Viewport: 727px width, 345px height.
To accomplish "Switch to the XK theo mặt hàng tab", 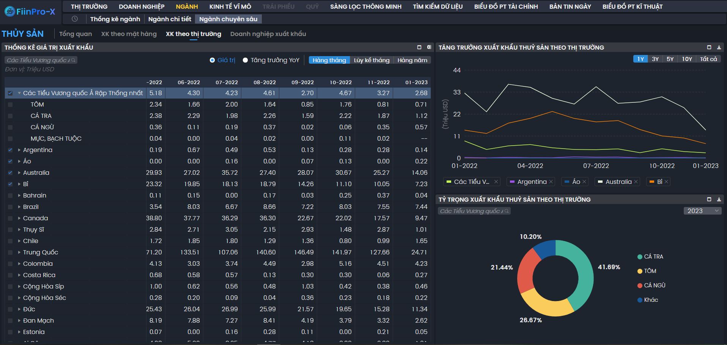I will click(x=129, y=34).
